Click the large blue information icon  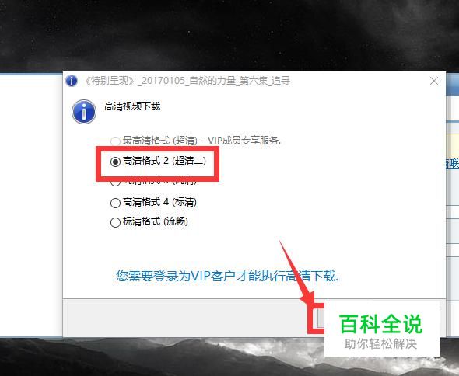[84, 112]
